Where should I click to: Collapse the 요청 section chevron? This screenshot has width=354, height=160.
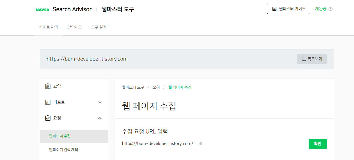(100, 118)
